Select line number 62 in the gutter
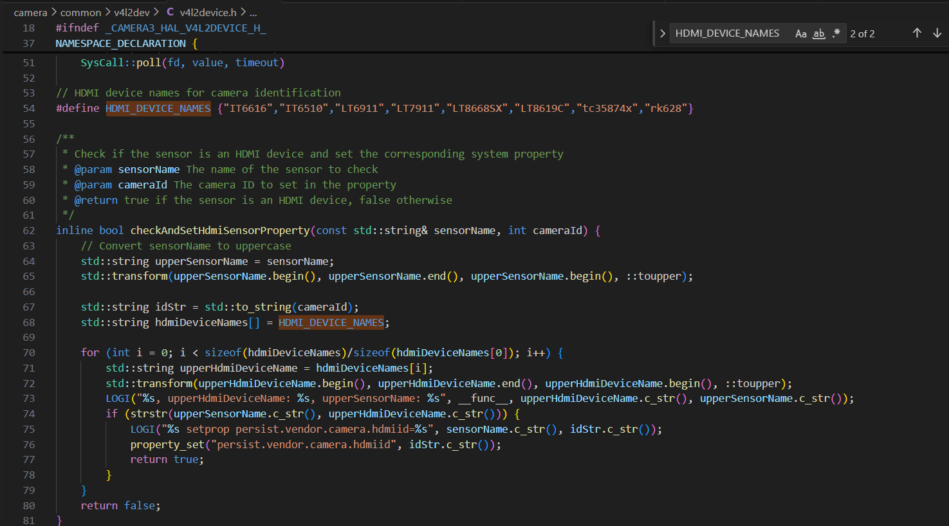Image resolution: width=949 pixels, height=526 pixels. [29, 230]
